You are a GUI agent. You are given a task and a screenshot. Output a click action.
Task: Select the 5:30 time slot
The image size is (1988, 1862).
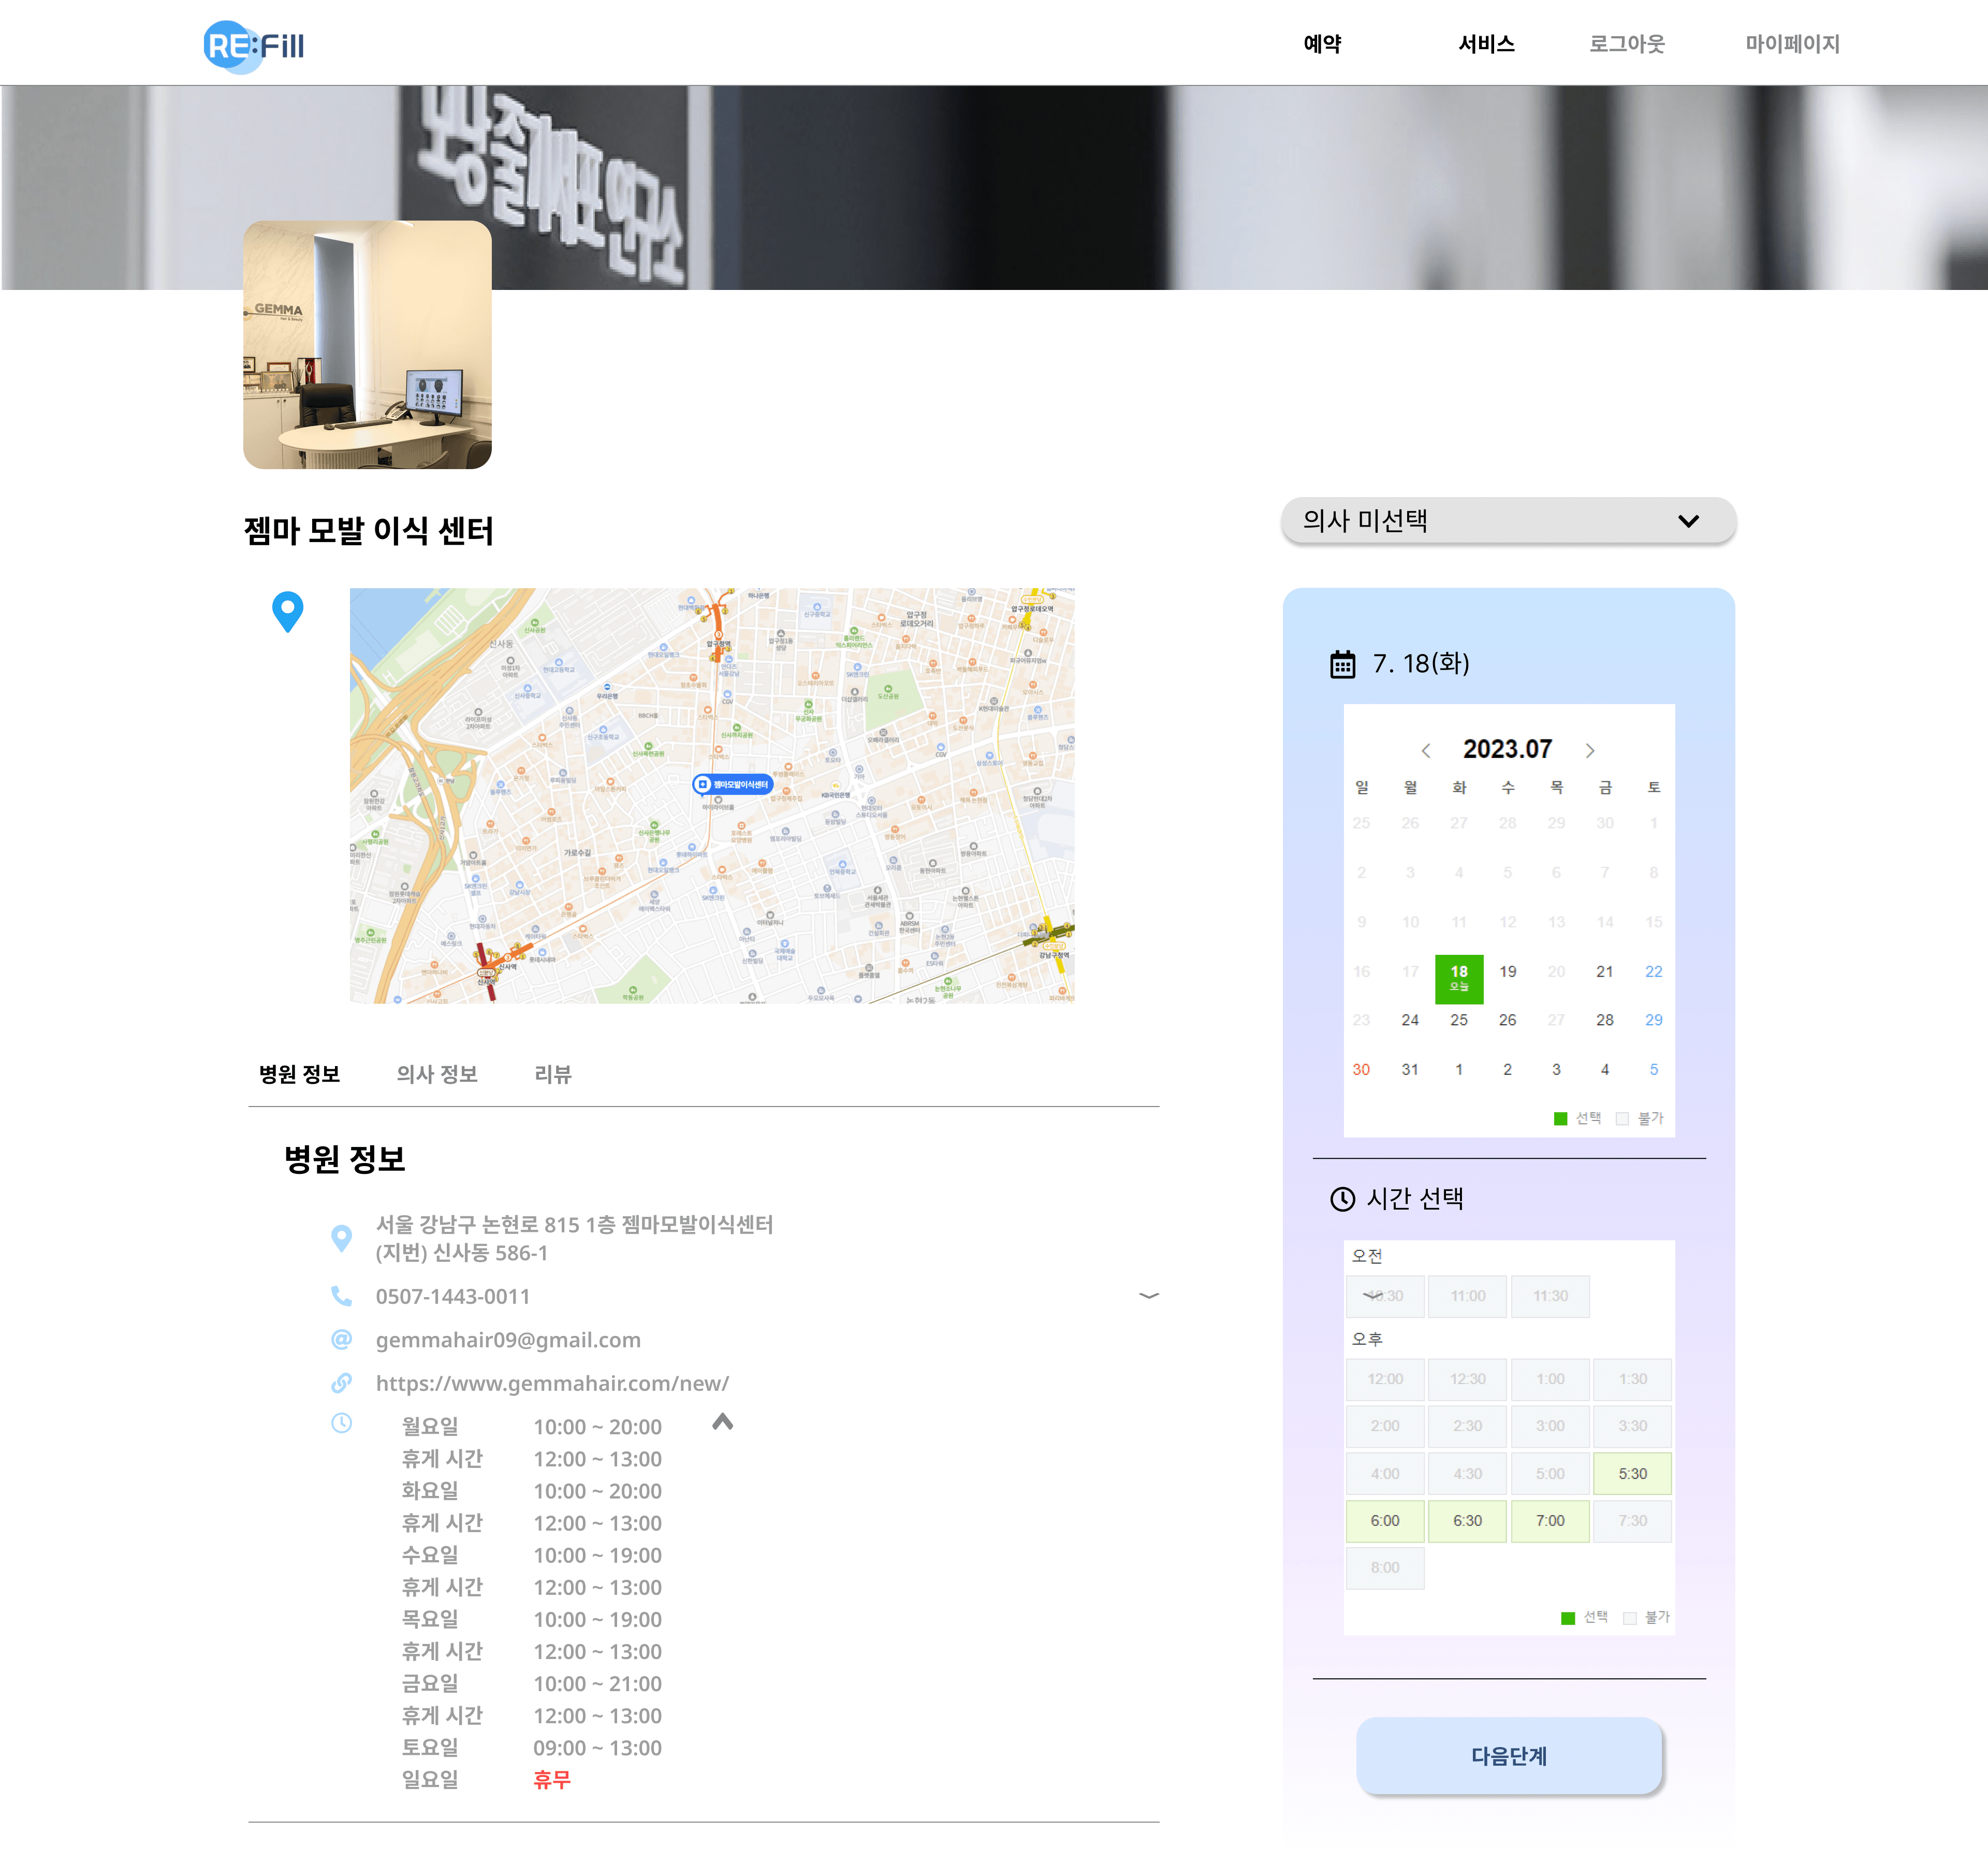(x=1632, y=1474)
